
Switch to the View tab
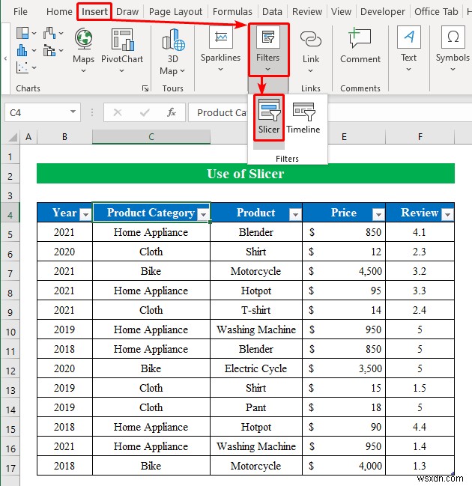pos(341,12)
